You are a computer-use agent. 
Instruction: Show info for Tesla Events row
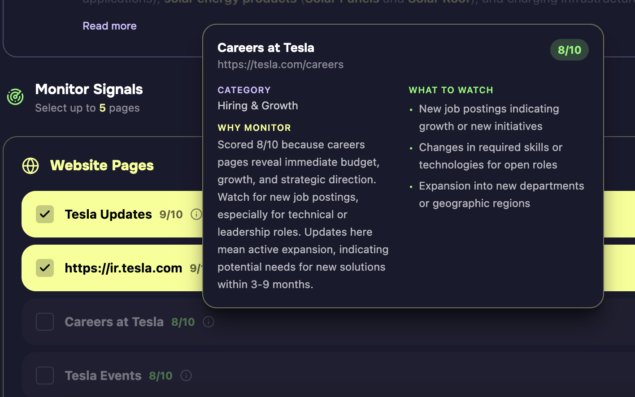tap(186, 375)
